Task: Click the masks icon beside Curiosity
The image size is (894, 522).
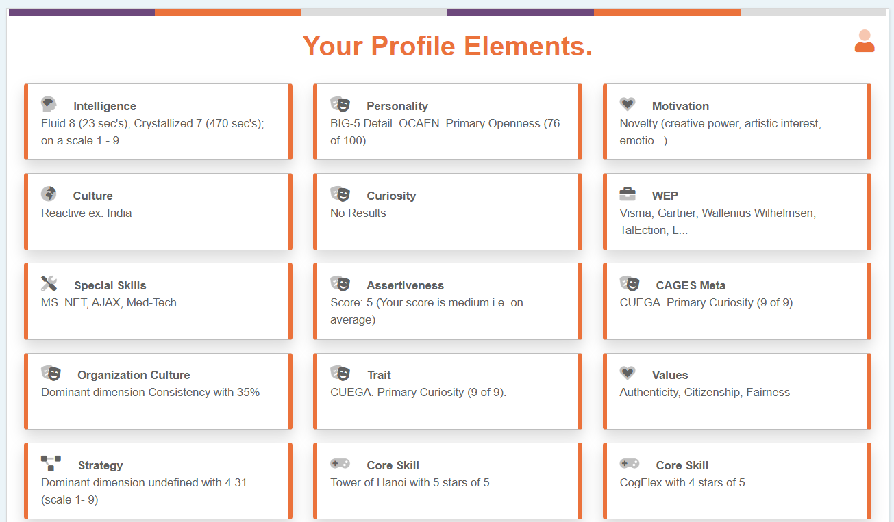Action: (x=340, y=194)
